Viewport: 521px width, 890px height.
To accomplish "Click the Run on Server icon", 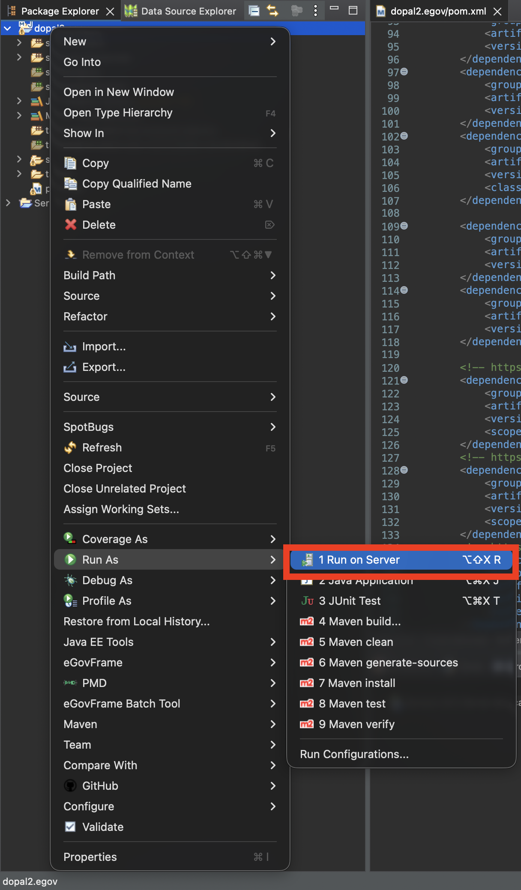I will click(307, 560).
